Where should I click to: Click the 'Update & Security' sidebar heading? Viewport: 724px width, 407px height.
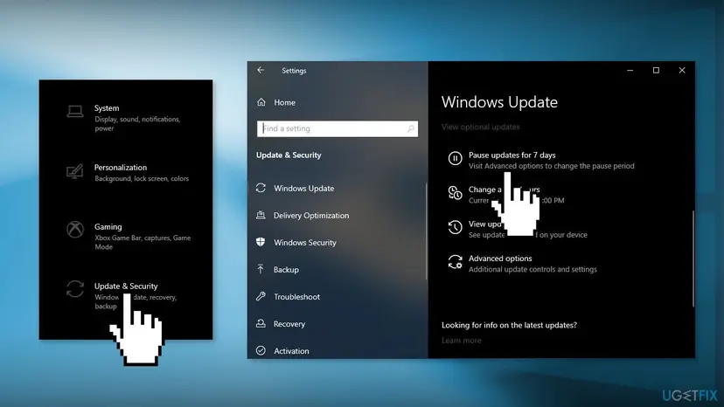click(x=289, y=155)
